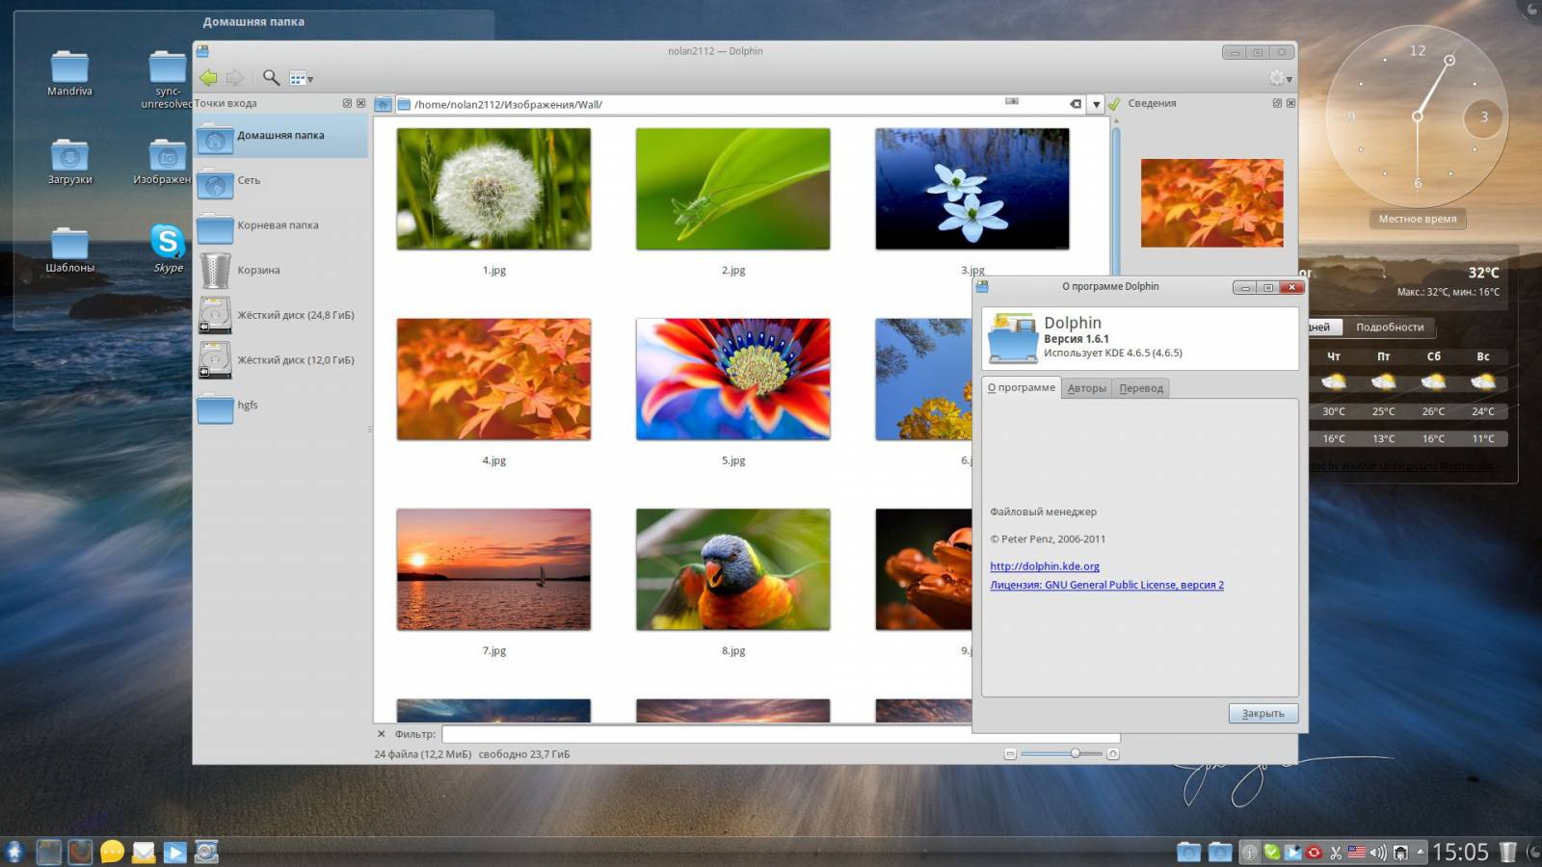Open the Mandriva desktop folder

click(69, 73)
